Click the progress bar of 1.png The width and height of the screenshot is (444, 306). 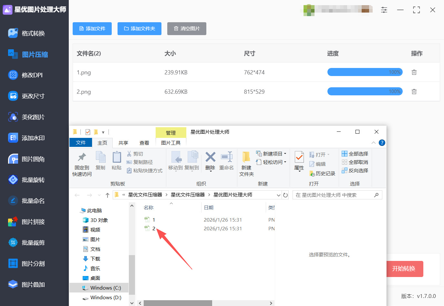(365, 72)
